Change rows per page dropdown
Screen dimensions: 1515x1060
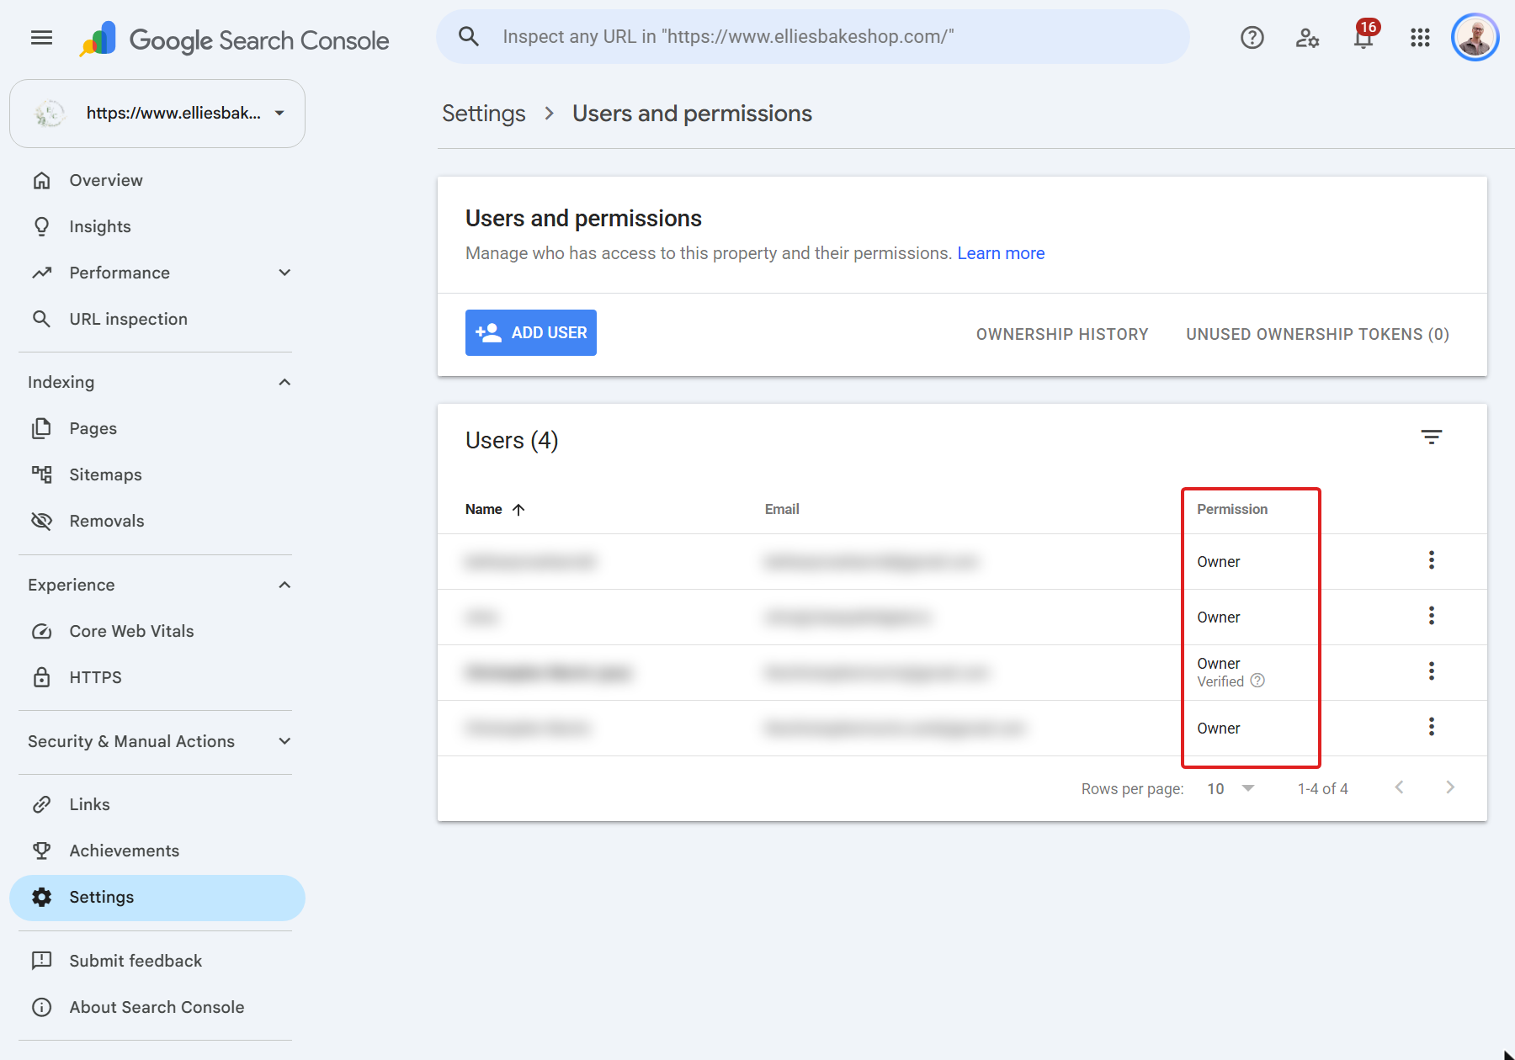point(1231,788)
